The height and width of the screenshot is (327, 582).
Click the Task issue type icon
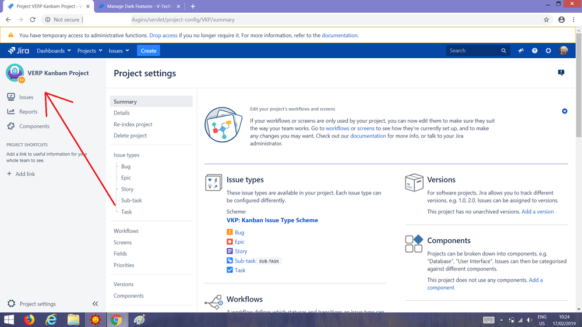click(x=230, y=270)
